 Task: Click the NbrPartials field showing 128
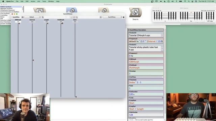click(146, 115)
